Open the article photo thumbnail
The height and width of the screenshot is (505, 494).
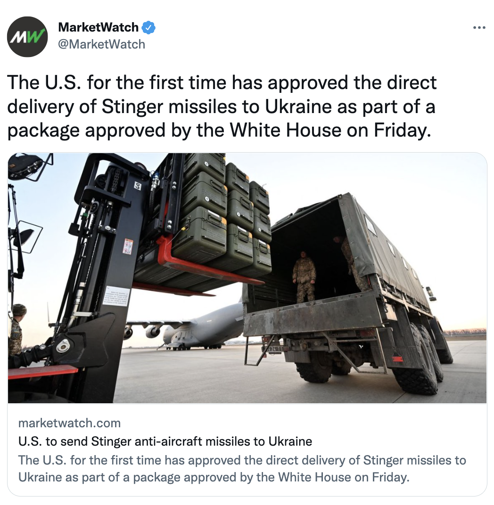(x=247, y=278)
